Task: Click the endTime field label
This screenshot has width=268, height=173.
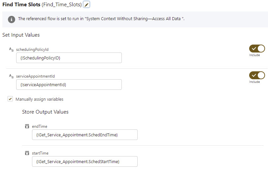Action: [40, 126]
